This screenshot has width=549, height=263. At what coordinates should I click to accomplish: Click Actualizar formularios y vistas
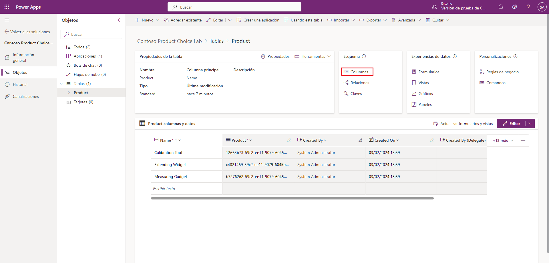(x=463, y=124)
